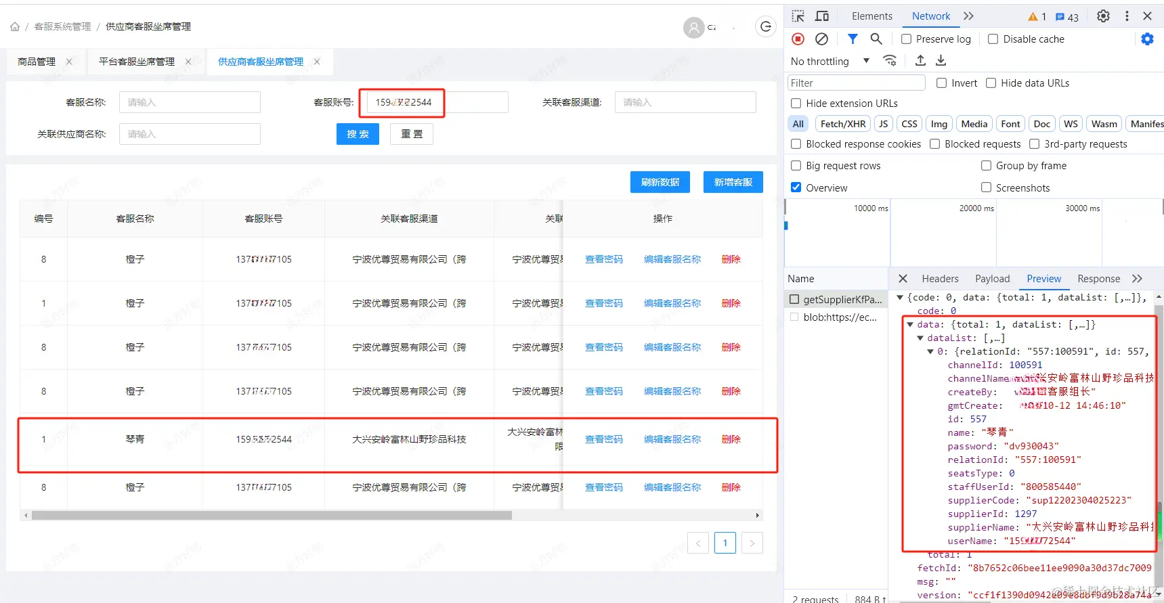
Task: Click the user avatar icon
Action: click(x=693, y=28)
